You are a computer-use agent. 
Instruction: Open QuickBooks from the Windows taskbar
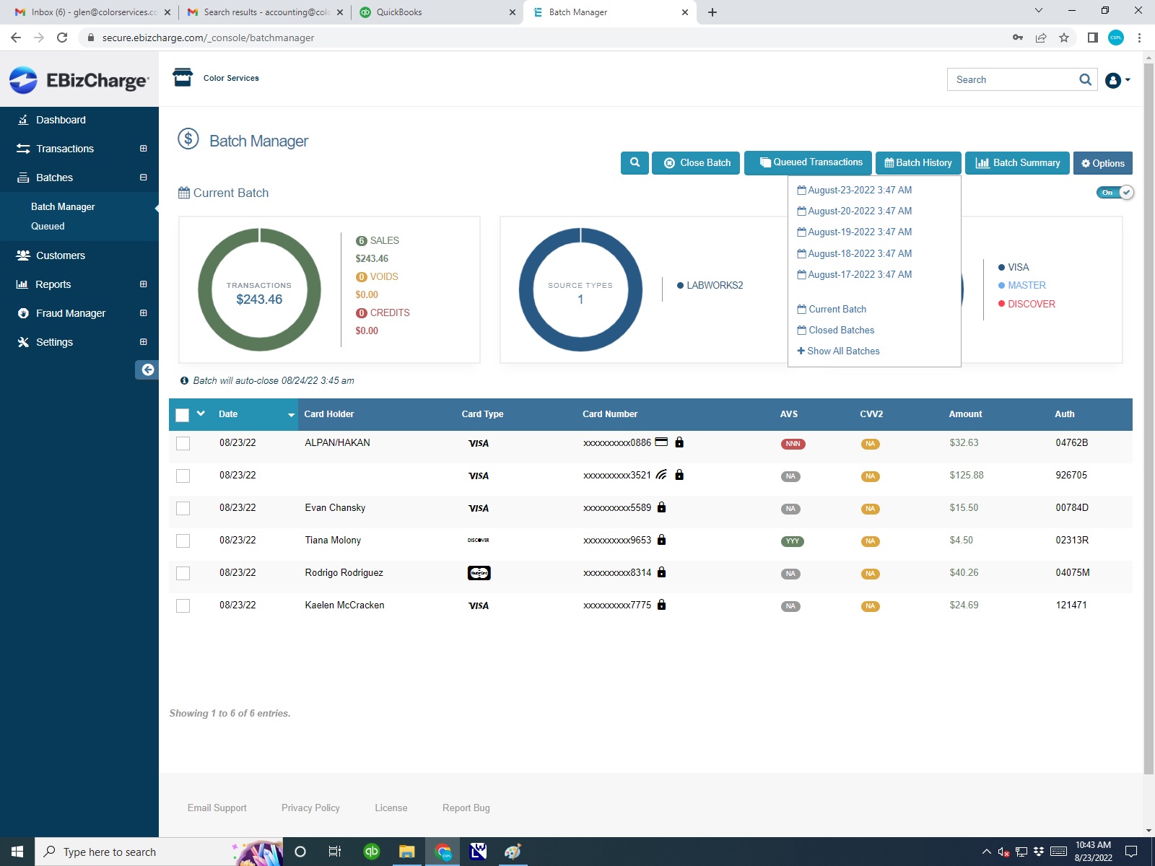pos(371,852)
